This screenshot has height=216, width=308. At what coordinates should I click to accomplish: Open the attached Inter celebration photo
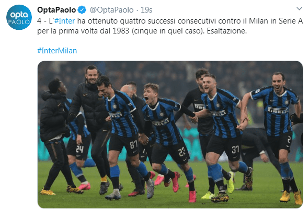(x=170, y=134)
